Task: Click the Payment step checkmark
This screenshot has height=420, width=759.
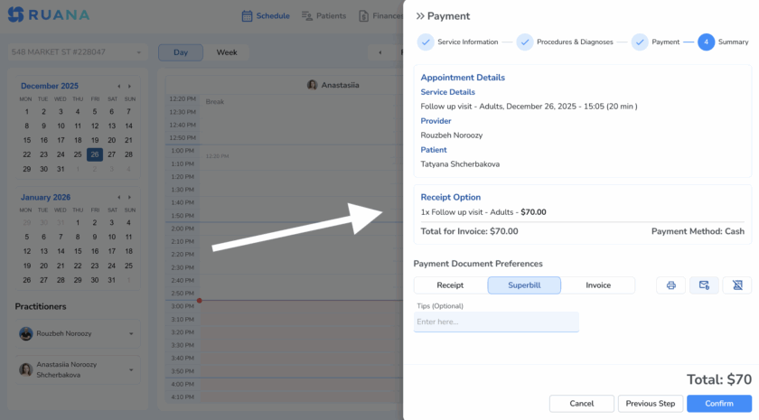Action: pos(640,42)
